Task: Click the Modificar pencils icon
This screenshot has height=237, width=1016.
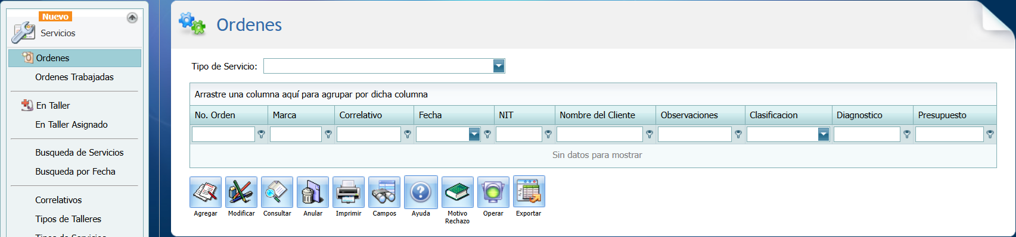Action: click(241, 192)
